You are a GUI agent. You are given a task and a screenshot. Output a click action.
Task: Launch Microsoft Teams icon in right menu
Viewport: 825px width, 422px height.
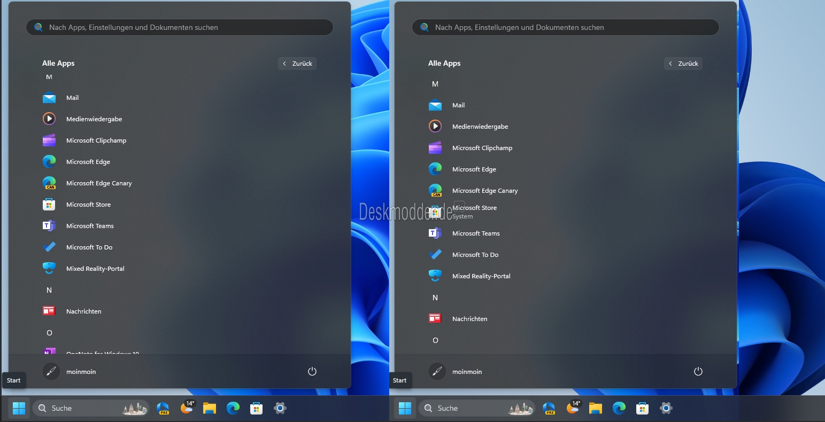(435, 233)
